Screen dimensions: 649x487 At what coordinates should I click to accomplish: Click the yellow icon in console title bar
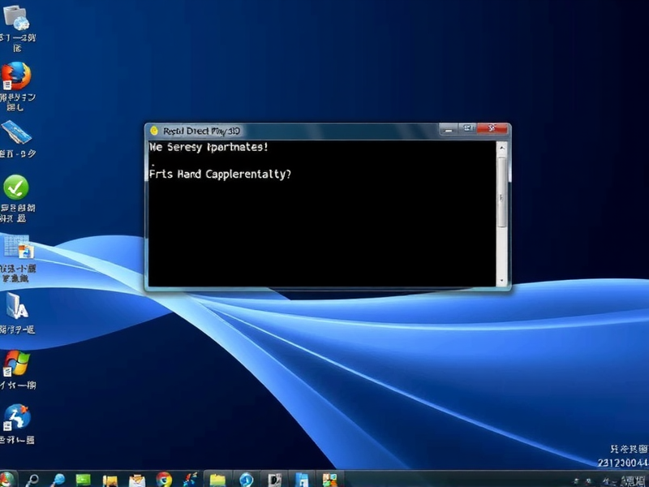[154, 130]
